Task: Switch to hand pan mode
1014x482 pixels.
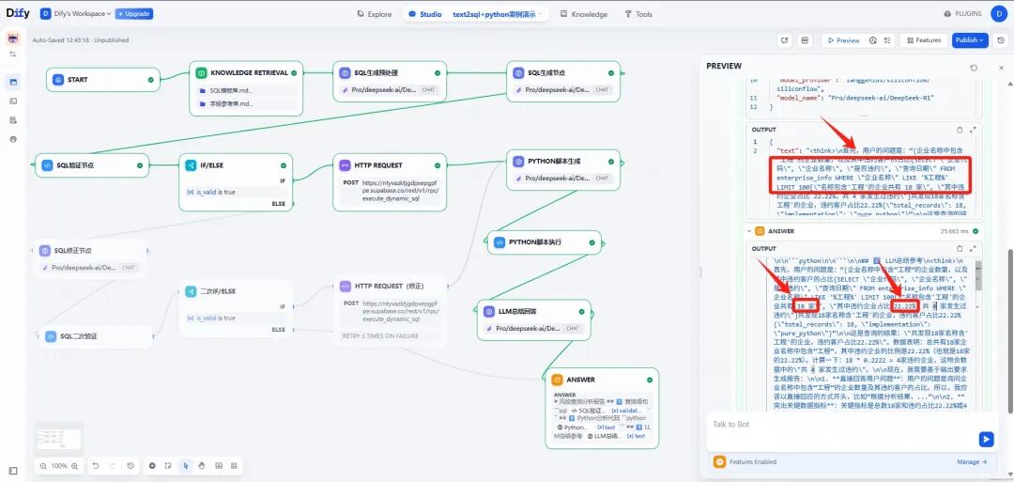Action: click(x=202, y=466)
